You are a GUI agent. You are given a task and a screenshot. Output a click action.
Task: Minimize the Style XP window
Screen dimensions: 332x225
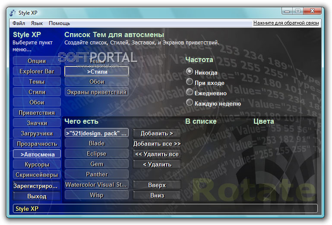(287, 11)
